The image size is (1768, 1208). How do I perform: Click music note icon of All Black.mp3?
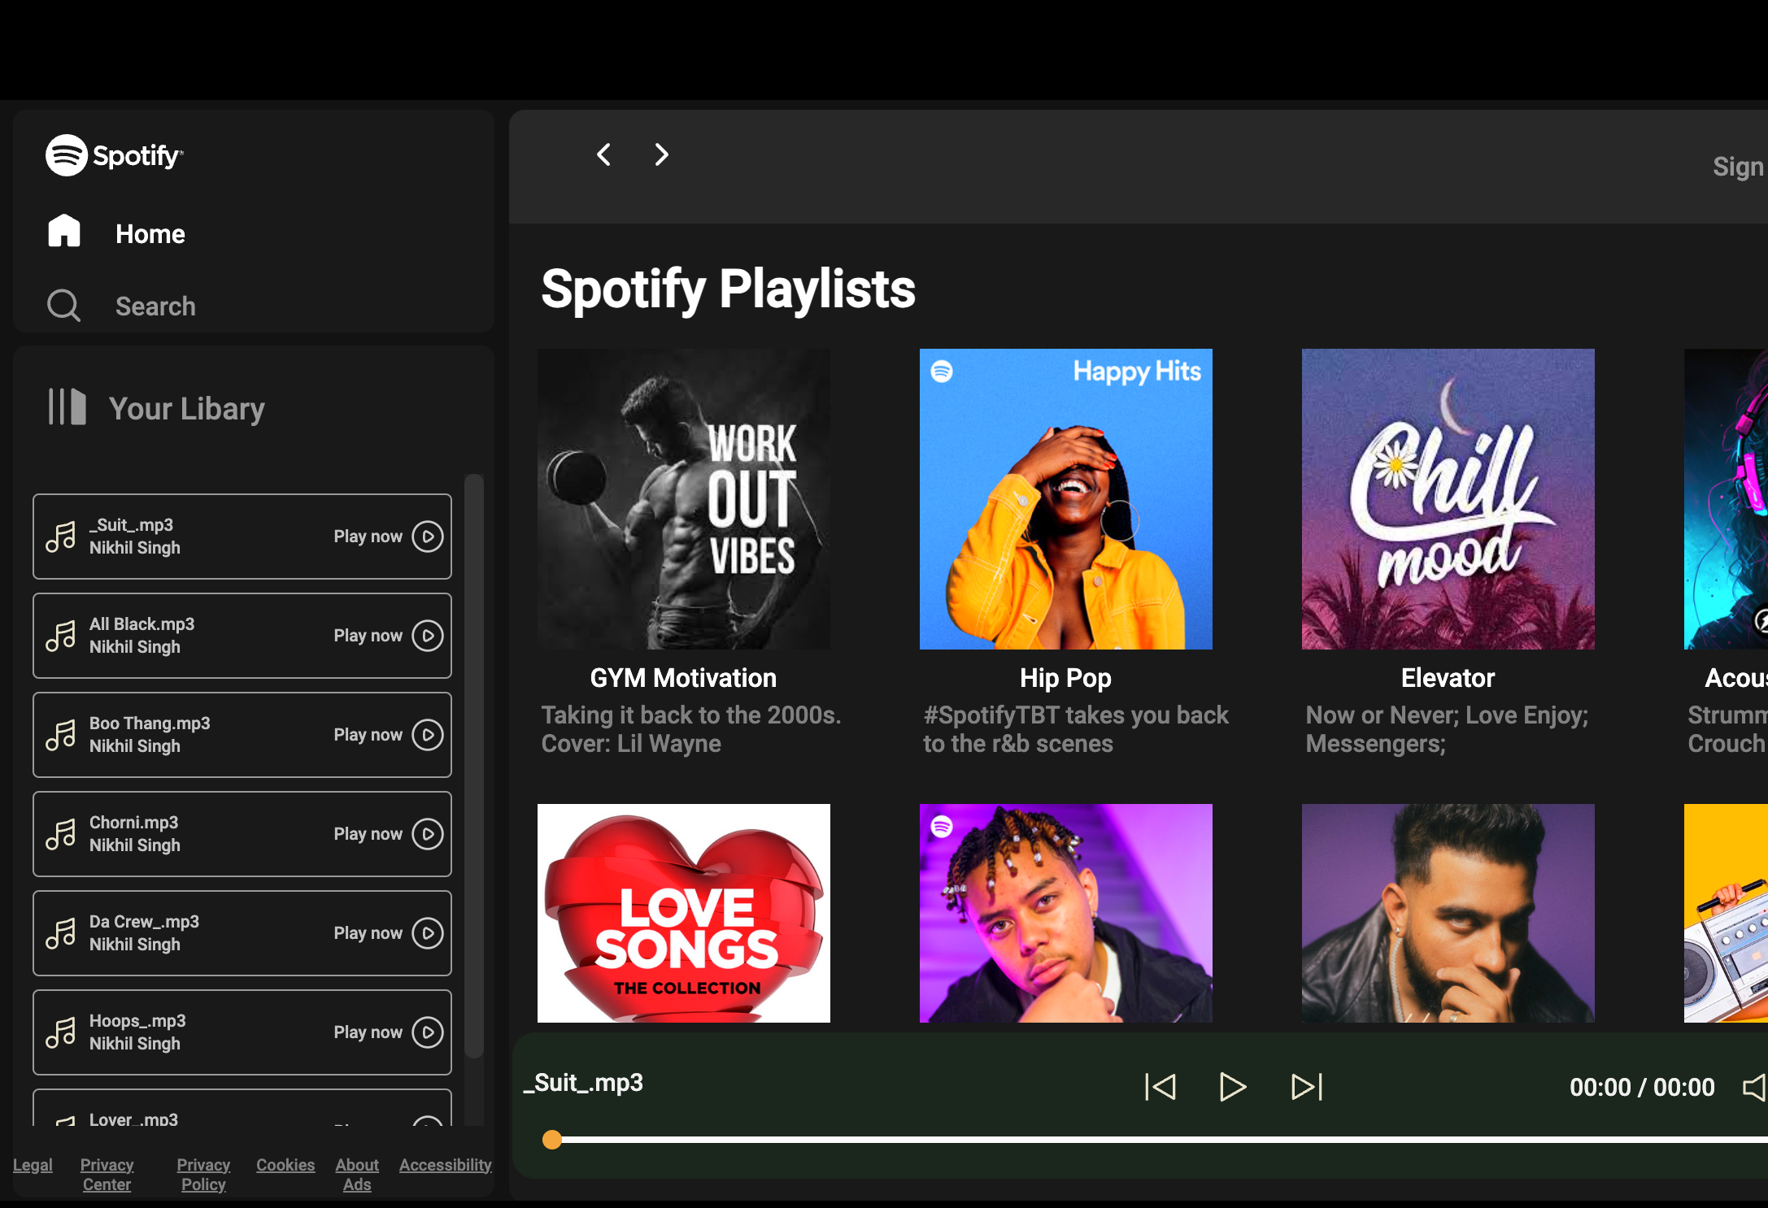click(61, 636)
